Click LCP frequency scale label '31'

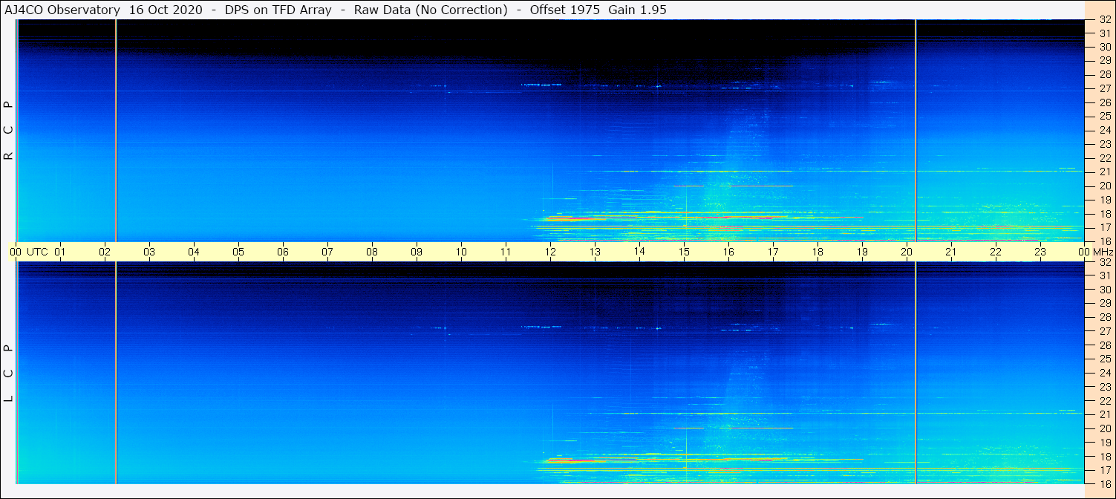point(1105,275)
